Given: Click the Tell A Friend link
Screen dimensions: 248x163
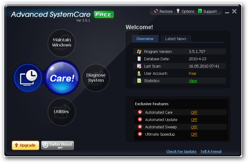Looking at the screenshot, I should (211, 151).
